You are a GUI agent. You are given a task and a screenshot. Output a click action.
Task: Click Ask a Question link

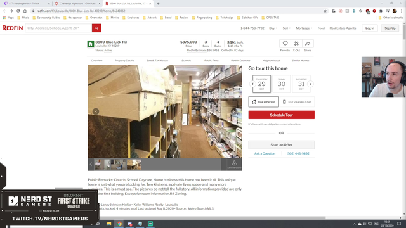tap(265, 153)
